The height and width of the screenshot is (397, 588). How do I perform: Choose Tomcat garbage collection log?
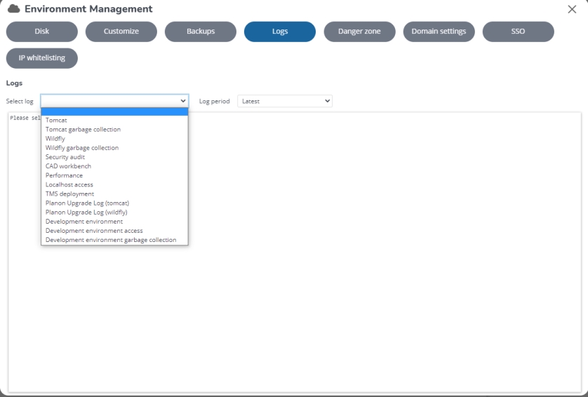click(83, 129)
